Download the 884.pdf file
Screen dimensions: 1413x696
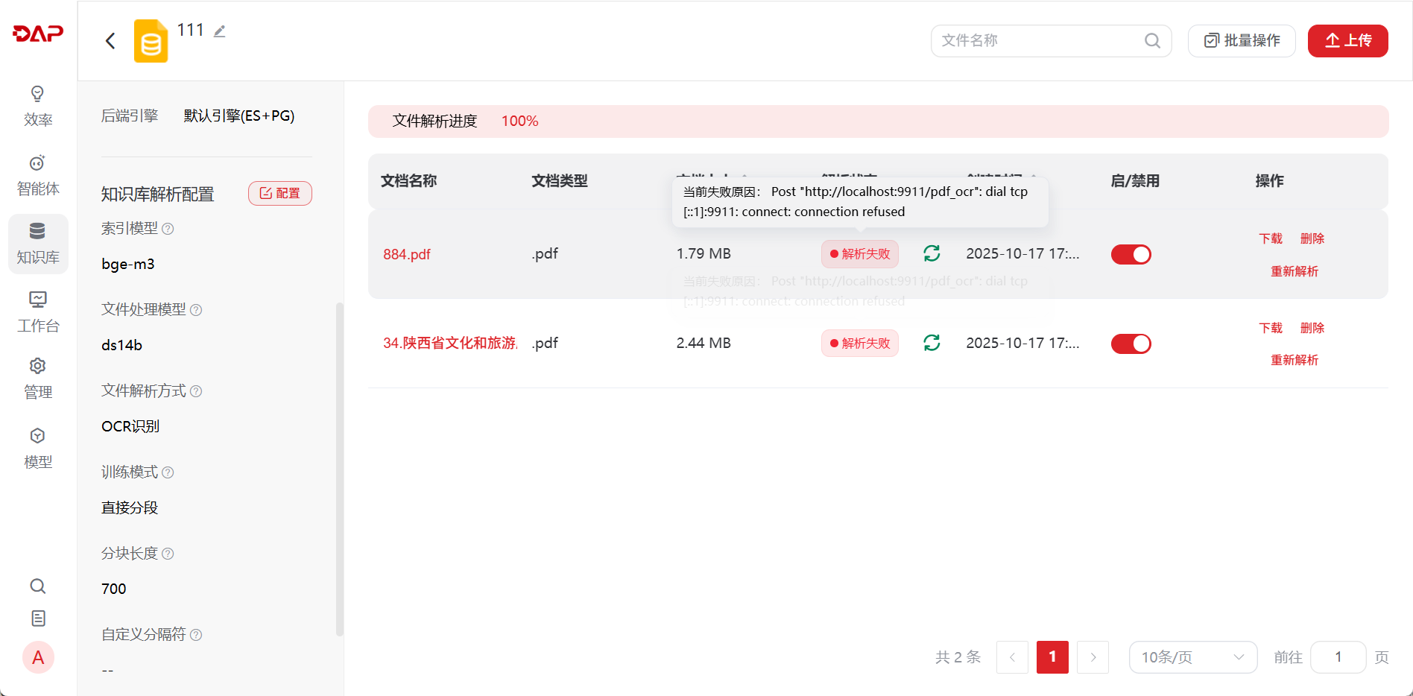1271,238
